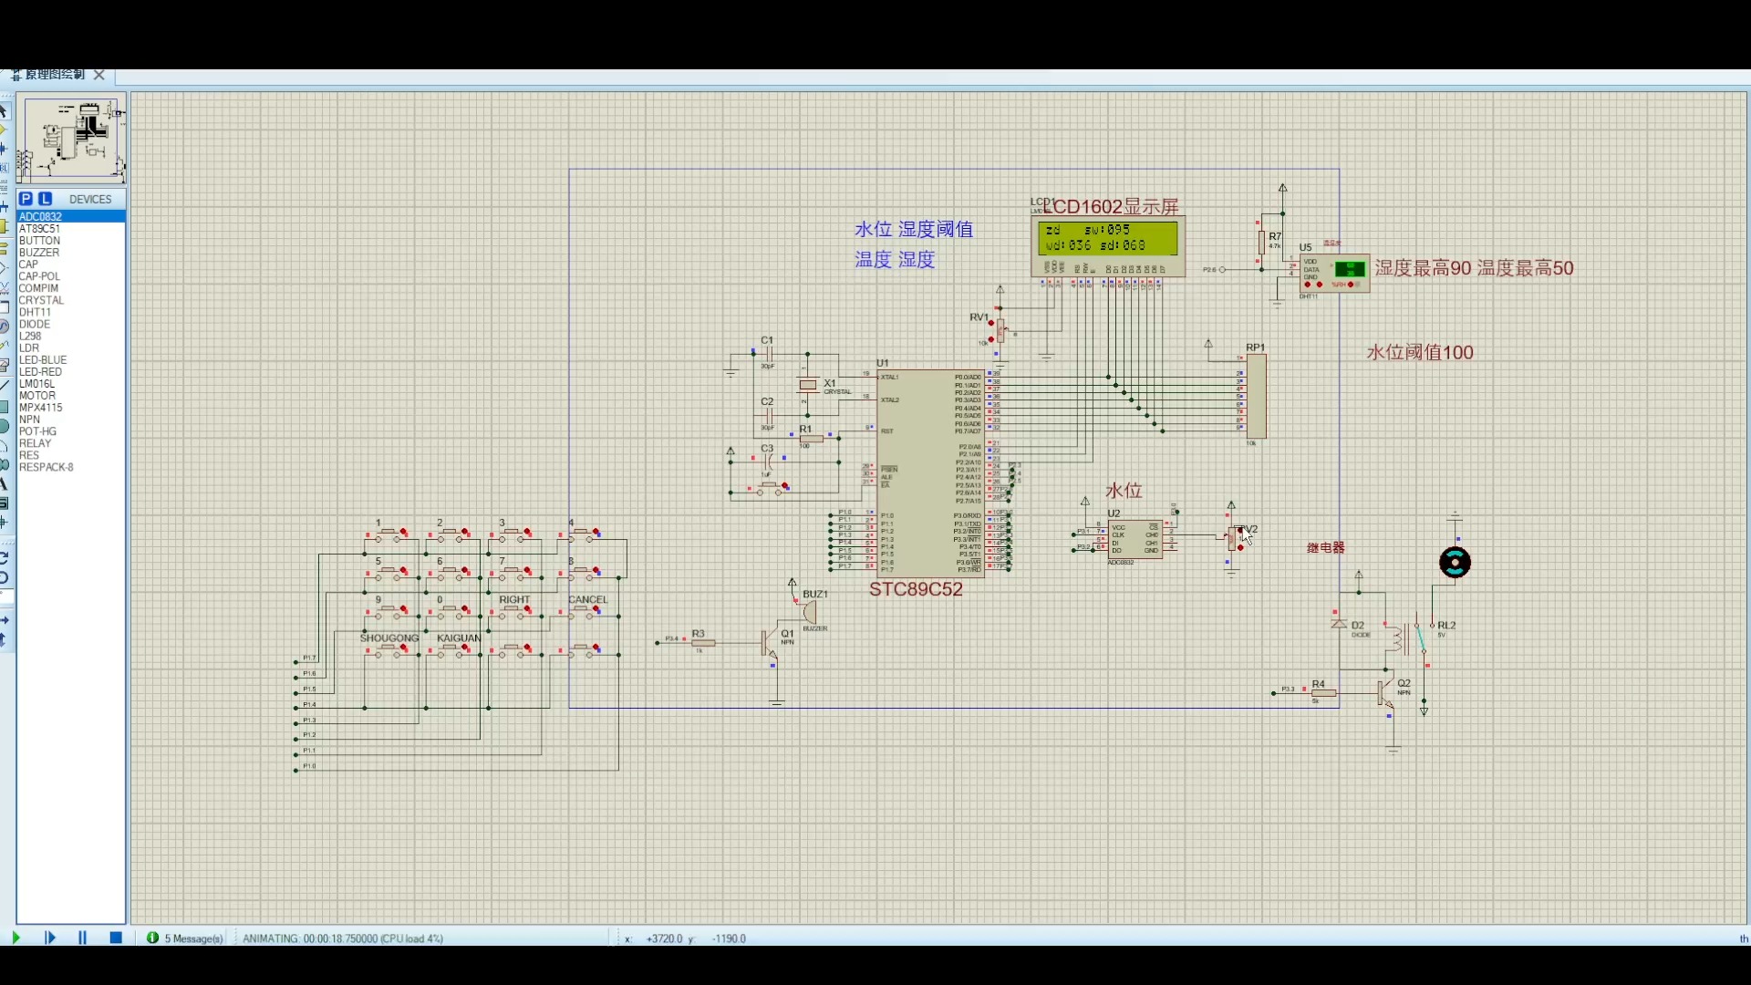Select DHT11 in the devices list
Image resolution: width=1751 pixels, height=985 pixels.
(70, 312)
